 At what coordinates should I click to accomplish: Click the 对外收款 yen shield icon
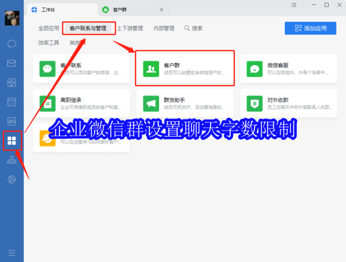point(255,104)
